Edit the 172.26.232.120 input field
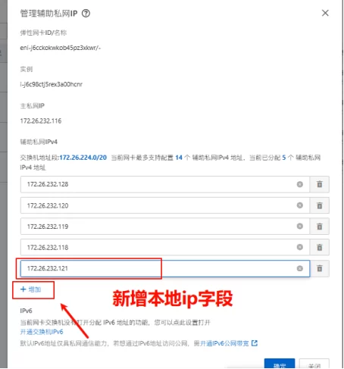The height and width of the screenshot is (369, 344). pos(165,205)
